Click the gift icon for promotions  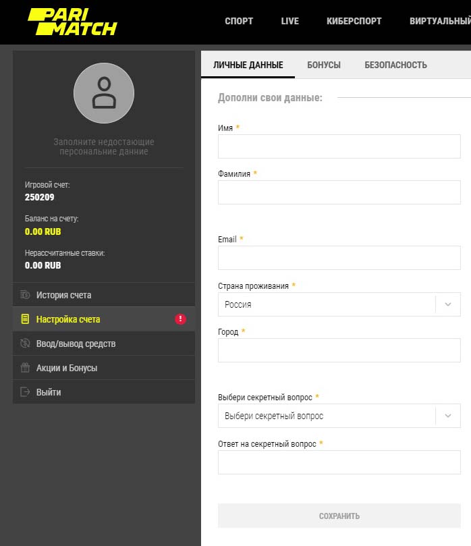tap(26, 368)
